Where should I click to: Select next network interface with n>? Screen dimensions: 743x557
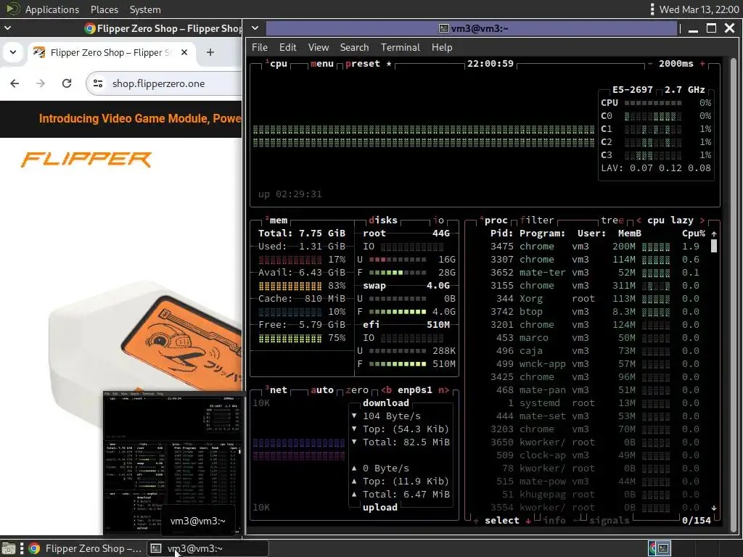click(x=443, y=389)
